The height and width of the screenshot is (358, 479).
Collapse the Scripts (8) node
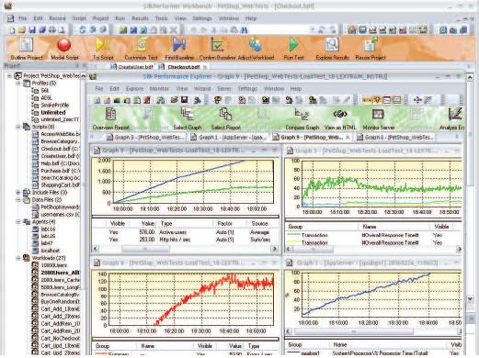(18, 127)
